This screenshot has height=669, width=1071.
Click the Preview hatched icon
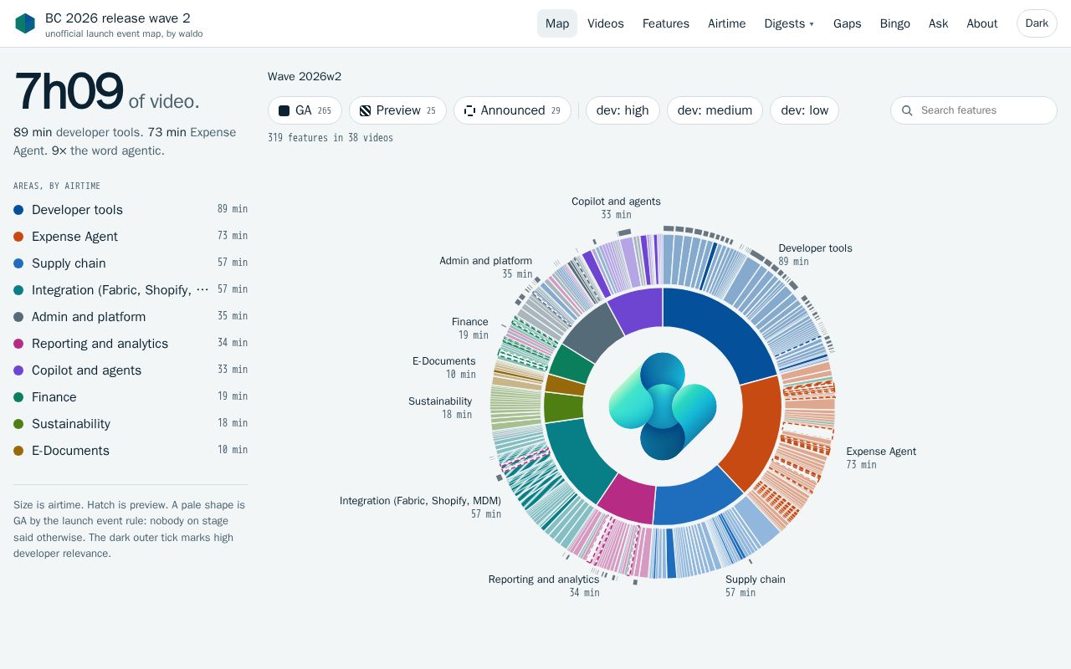point(366,110)
